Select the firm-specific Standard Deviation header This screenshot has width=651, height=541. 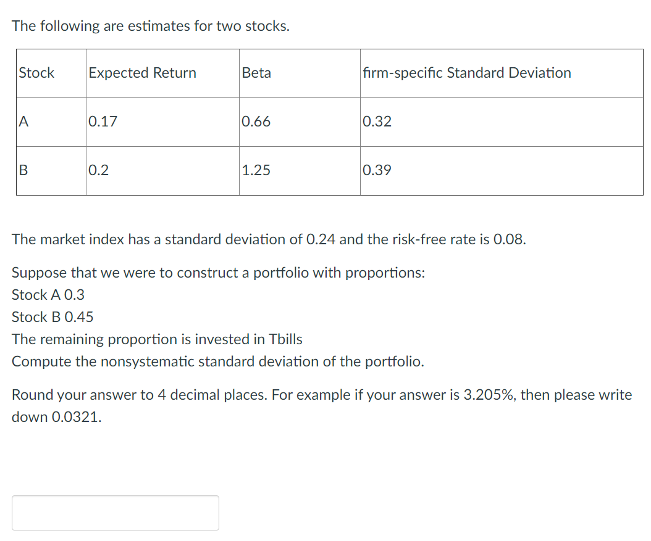[x=466, y=73]
